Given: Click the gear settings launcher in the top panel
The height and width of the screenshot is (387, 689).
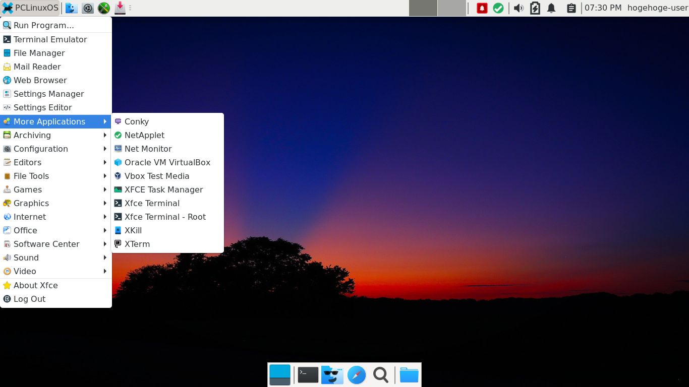Looking at the screenshot, I should [x=88, y=8].
